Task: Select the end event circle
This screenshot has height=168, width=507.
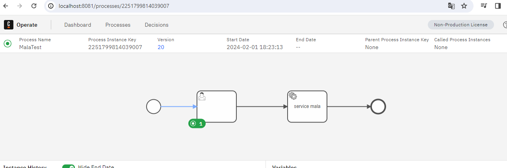Action: point(378,106)
